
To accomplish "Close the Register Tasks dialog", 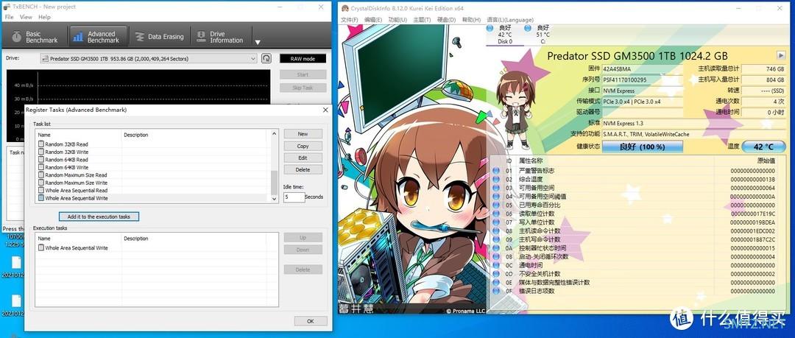I will [325, 110].
